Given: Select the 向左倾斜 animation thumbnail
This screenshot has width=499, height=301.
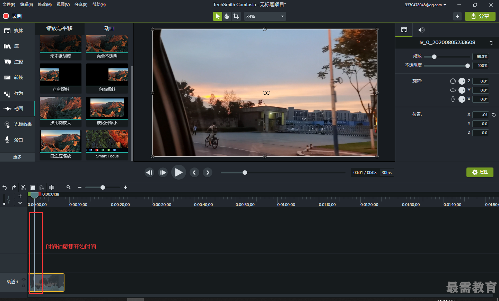Looking at the screenshot, I should click(x=61, y=78).
